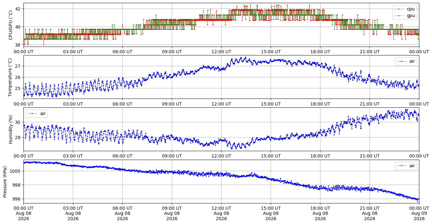This screenshot has width=432, height=224.
Task: Click the Temperature (°C) axis label
Action: pos(11,77)
